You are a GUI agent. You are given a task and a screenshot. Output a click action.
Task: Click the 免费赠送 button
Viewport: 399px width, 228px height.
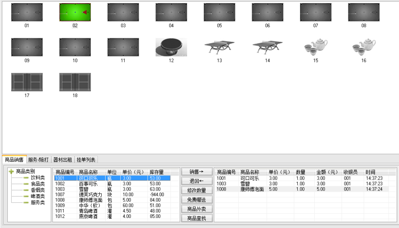[x=197, y=200]
